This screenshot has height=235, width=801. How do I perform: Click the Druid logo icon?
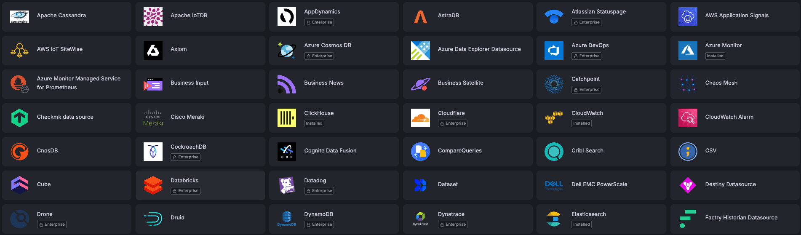click(153, 219)
